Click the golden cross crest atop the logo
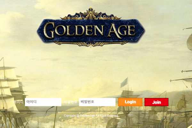The image size is (192, 128). pos(91,14)
